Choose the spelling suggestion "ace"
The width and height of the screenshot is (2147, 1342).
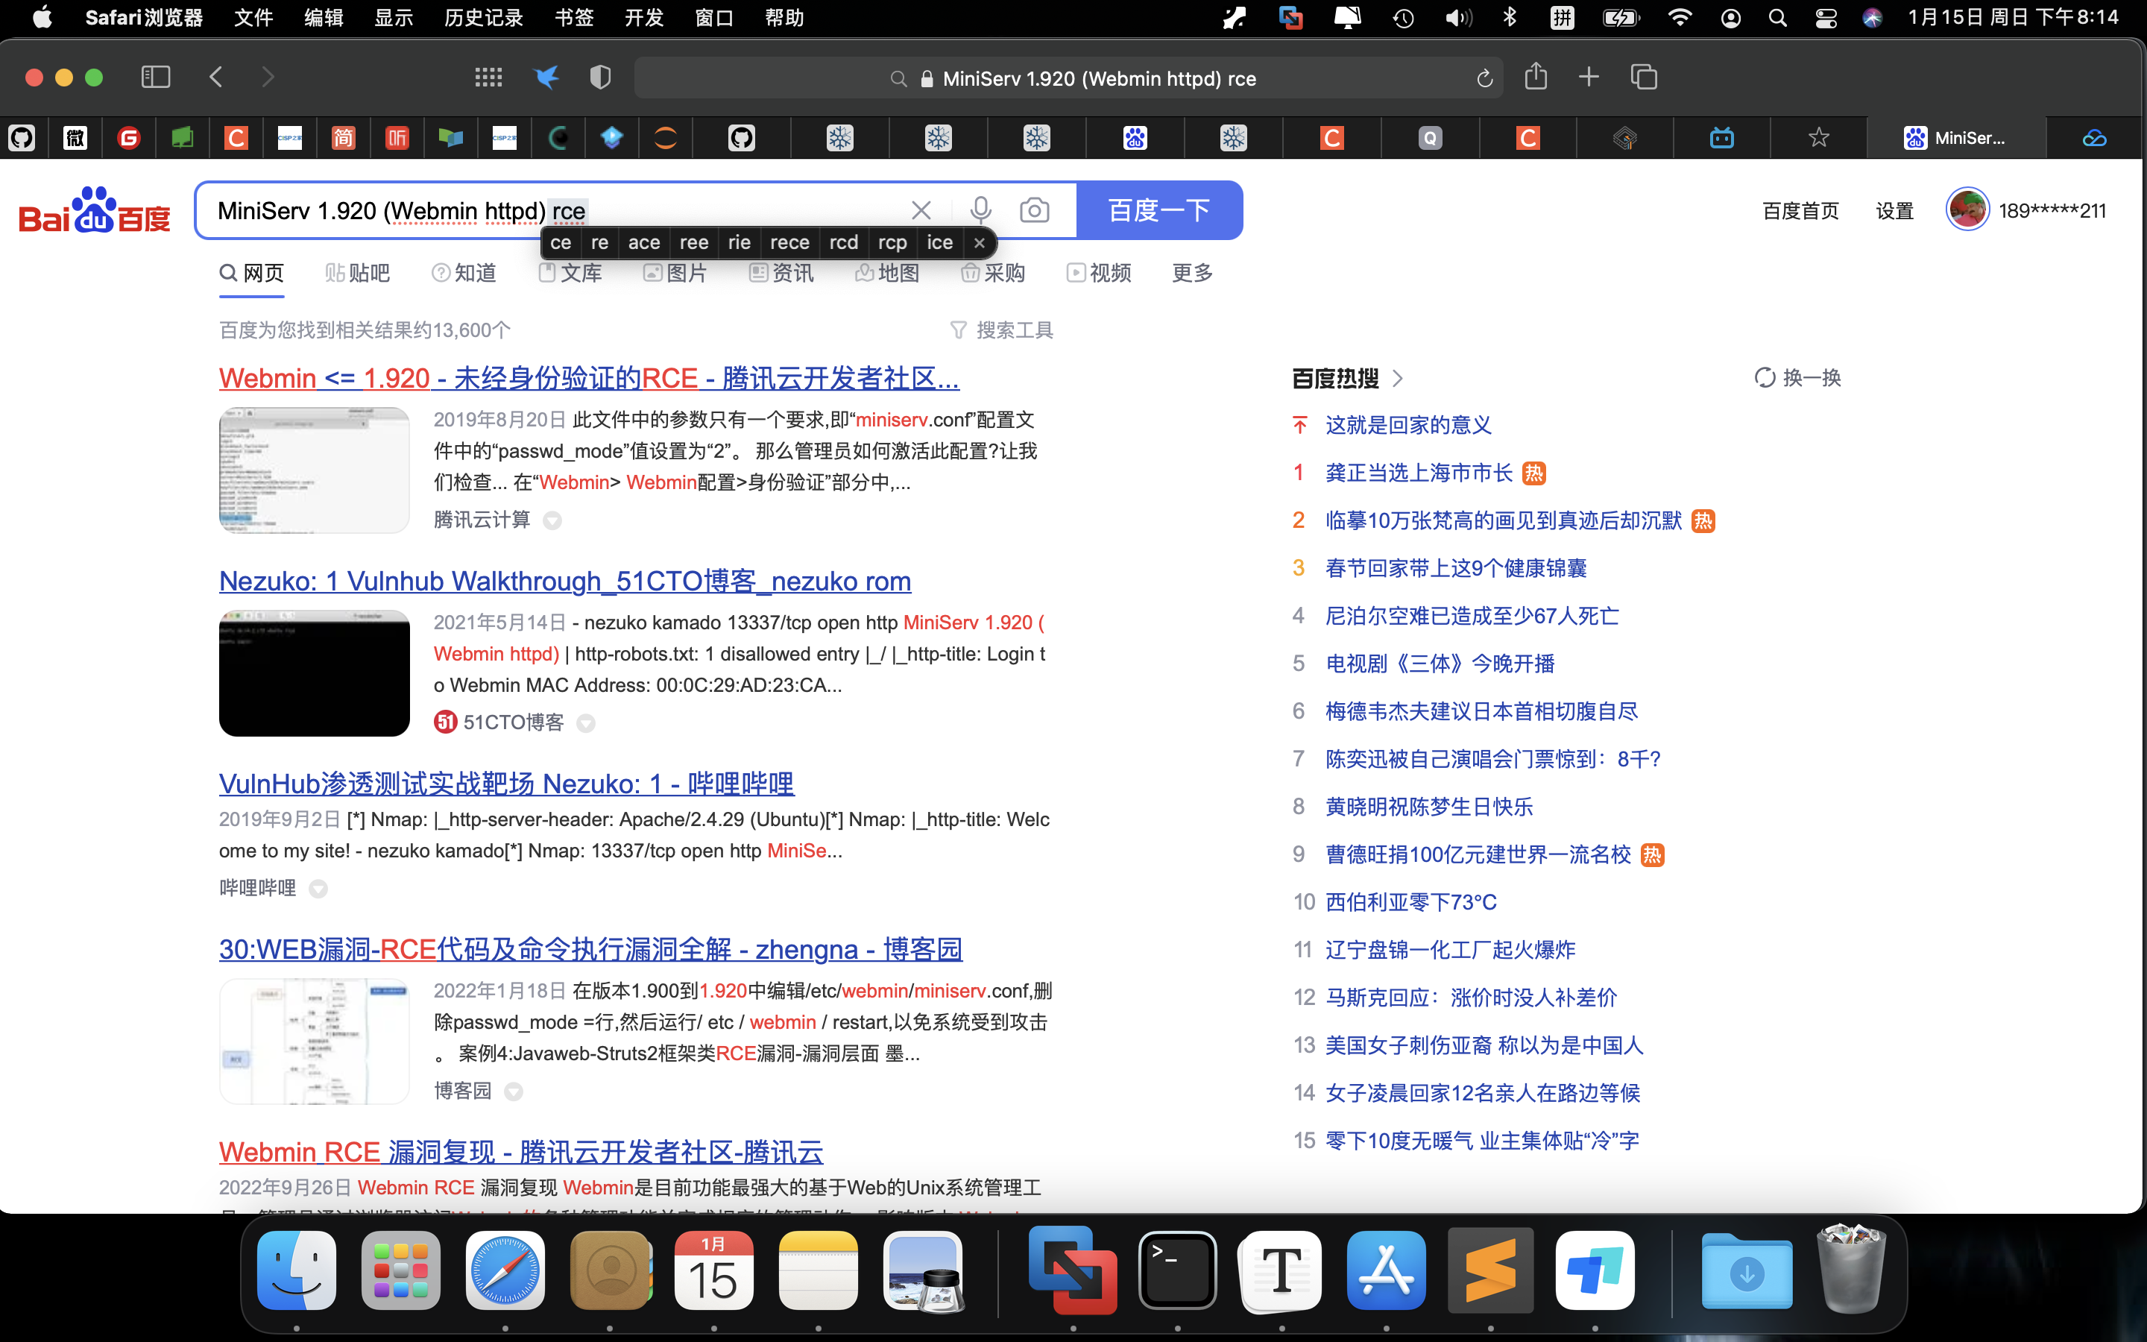click(644, 242)
